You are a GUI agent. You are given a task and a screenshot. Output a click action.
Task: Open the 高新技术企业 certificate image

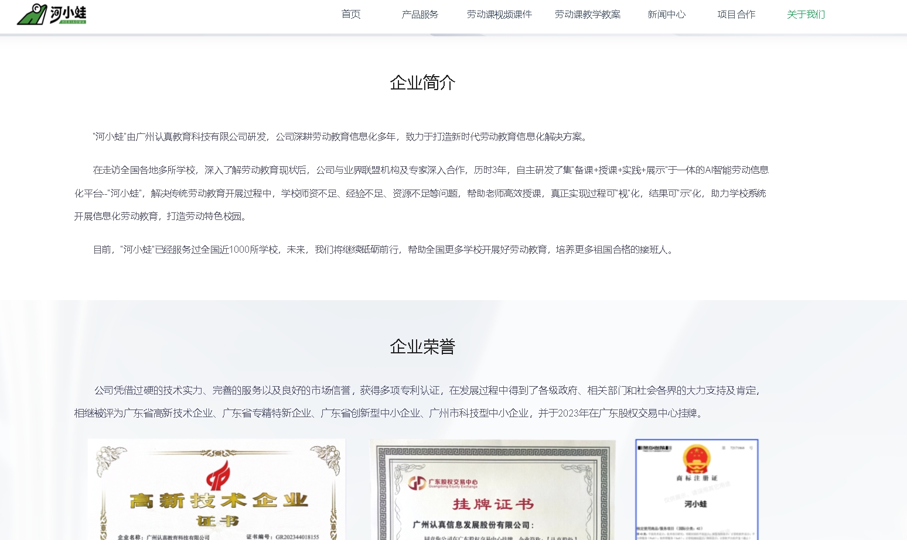tap(216, 490)
